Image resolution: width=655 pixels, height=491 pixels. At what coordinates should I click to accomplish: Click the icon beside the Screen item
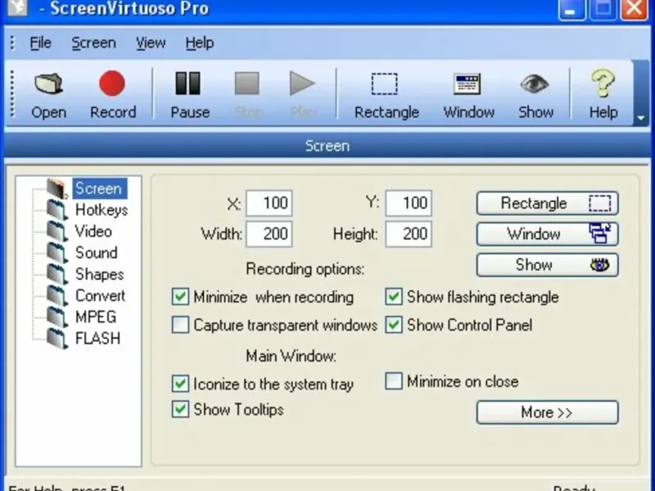pos(57,188)
